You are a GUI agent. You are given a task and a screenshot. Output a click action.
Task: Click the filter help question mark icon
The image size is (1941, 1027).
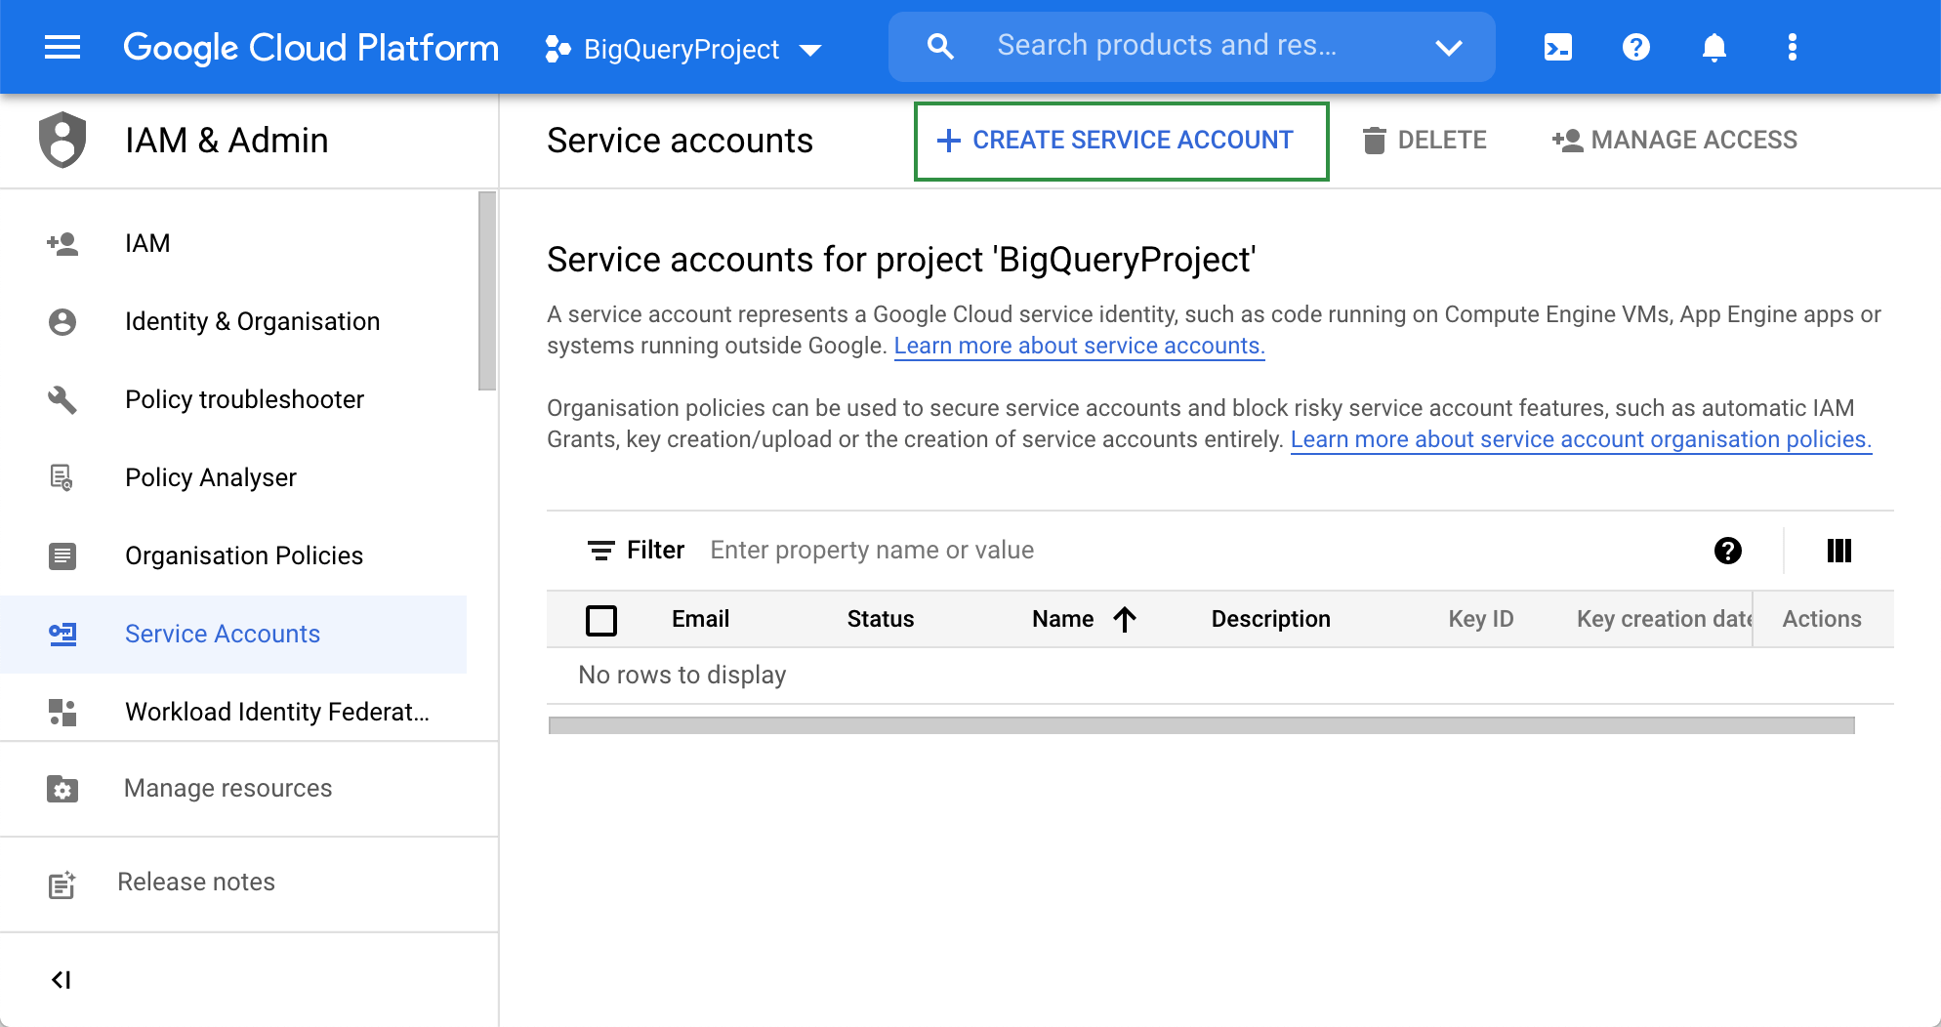pos(1726,551)
